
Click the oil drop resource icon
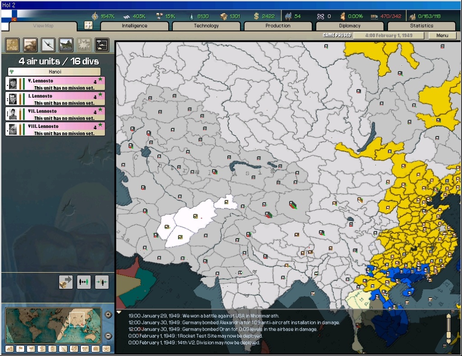pos(192,17)
